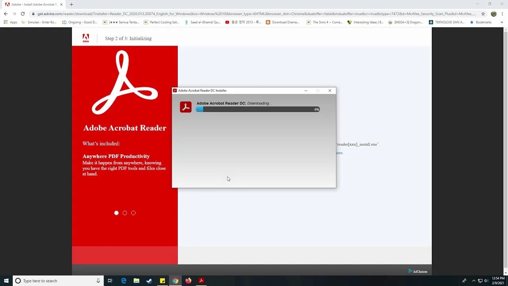This screenshot has height=286, width=508.
Task: Click the browser forward arrow
Action: coord(14,14)
